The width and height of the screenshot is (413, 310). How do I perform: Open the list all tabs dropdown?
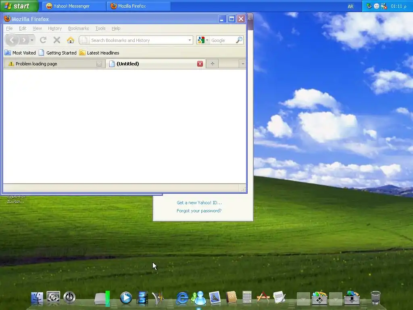click(x=242, y=64)
